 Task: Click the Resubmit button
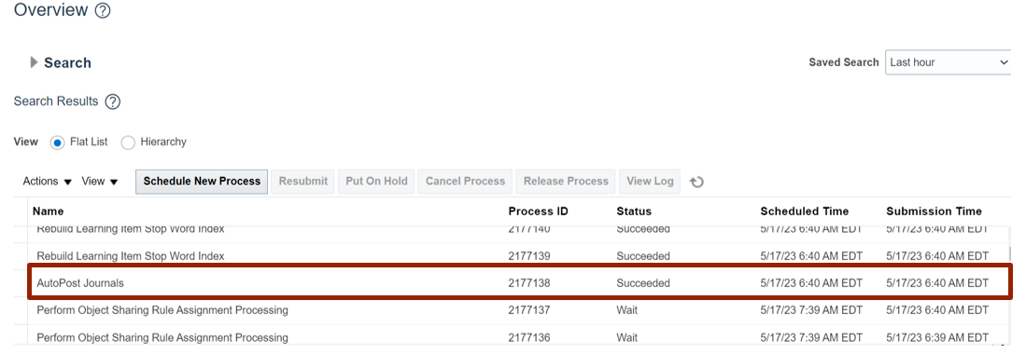tap(303, 182)
